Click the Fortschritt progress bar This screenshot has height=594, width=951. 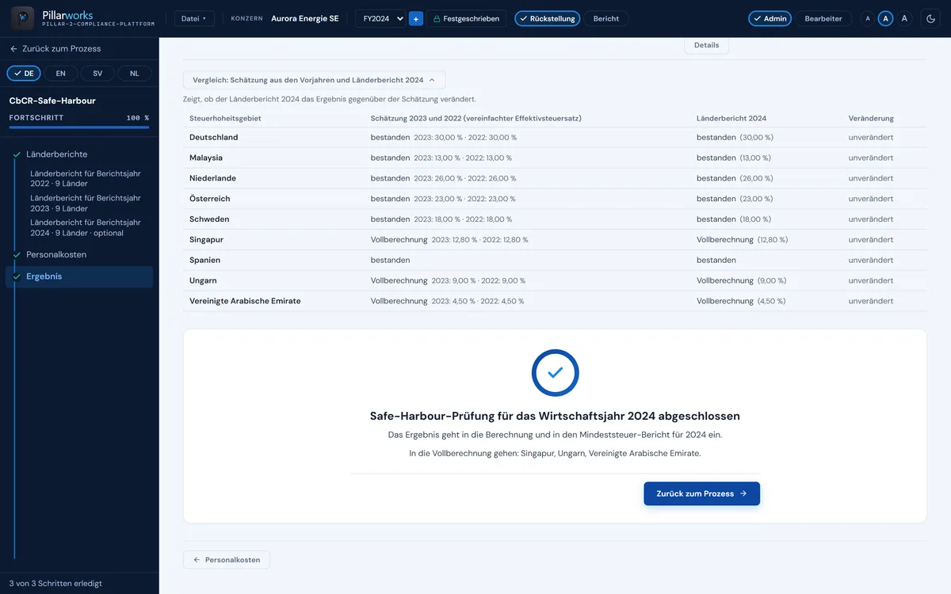(x=79, y=127)
